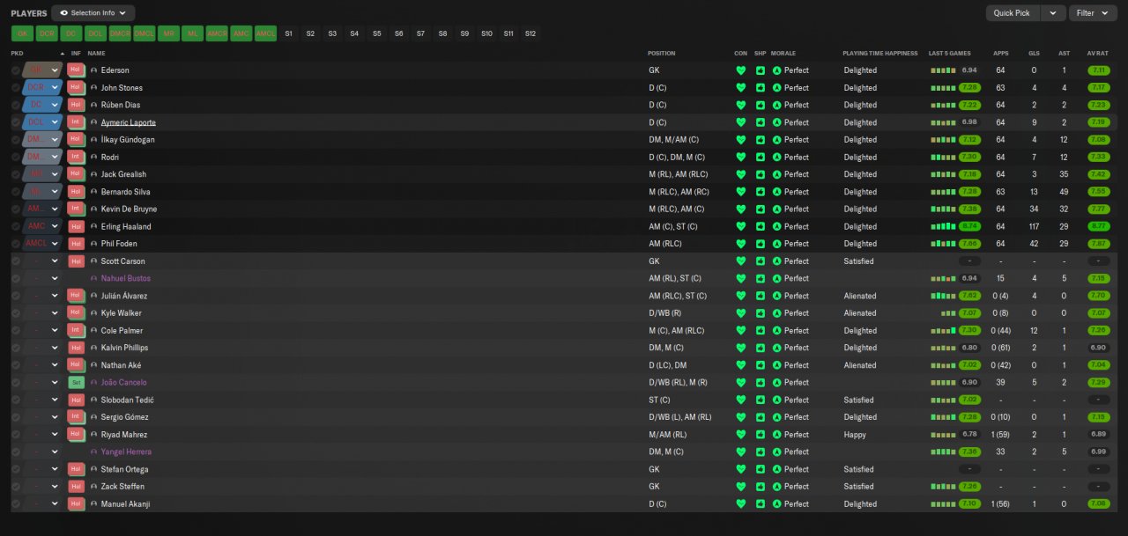This screenshot has width=1128, height=536.
Task: Click the player profile icon beside Manuel Akanji
Action: 94,504
